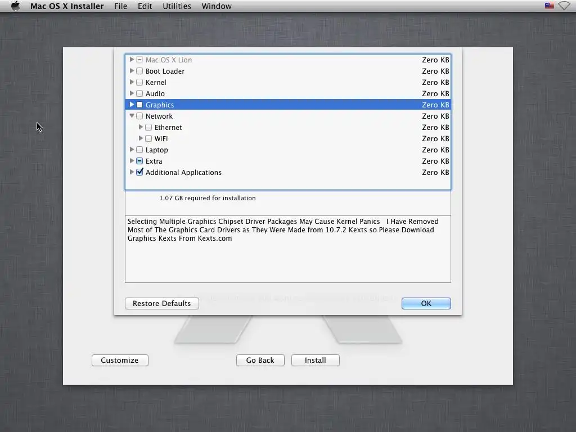Viewport: 576px width, 432px height.
Task: Select the Ethernet row label
Action: pos(168,128)
